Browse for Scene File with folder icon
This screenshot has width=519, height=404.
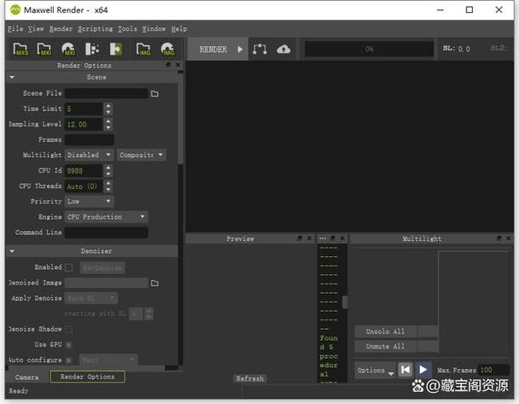pos(155,94)
